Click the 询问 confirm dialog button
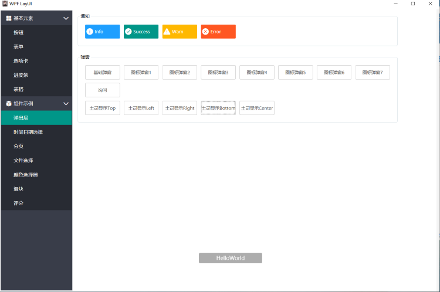Viewport: 440px width, 292px height. (103, 90)
